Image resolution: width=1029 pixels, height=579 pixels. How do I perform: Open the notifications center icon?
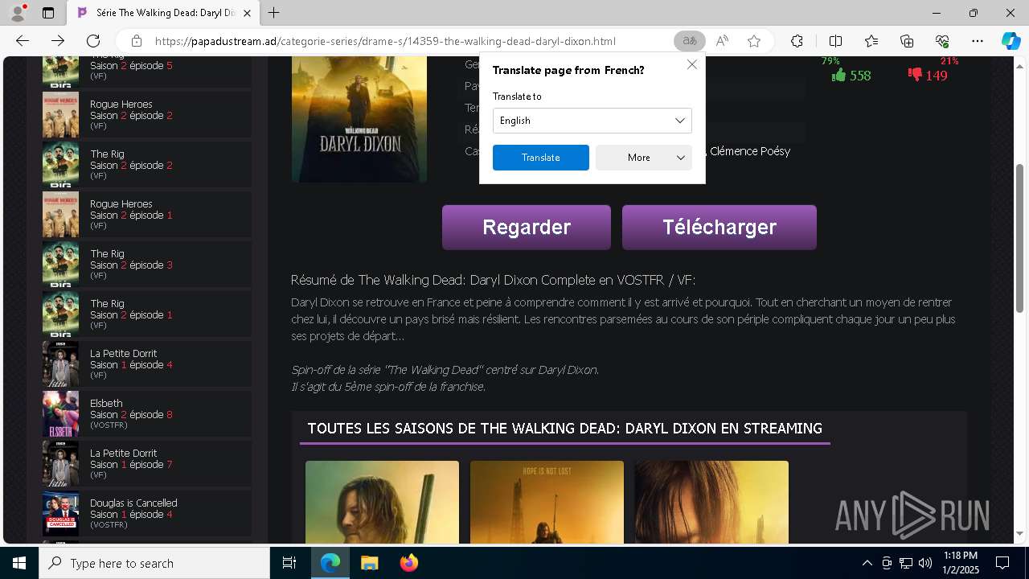[1002, 563]
